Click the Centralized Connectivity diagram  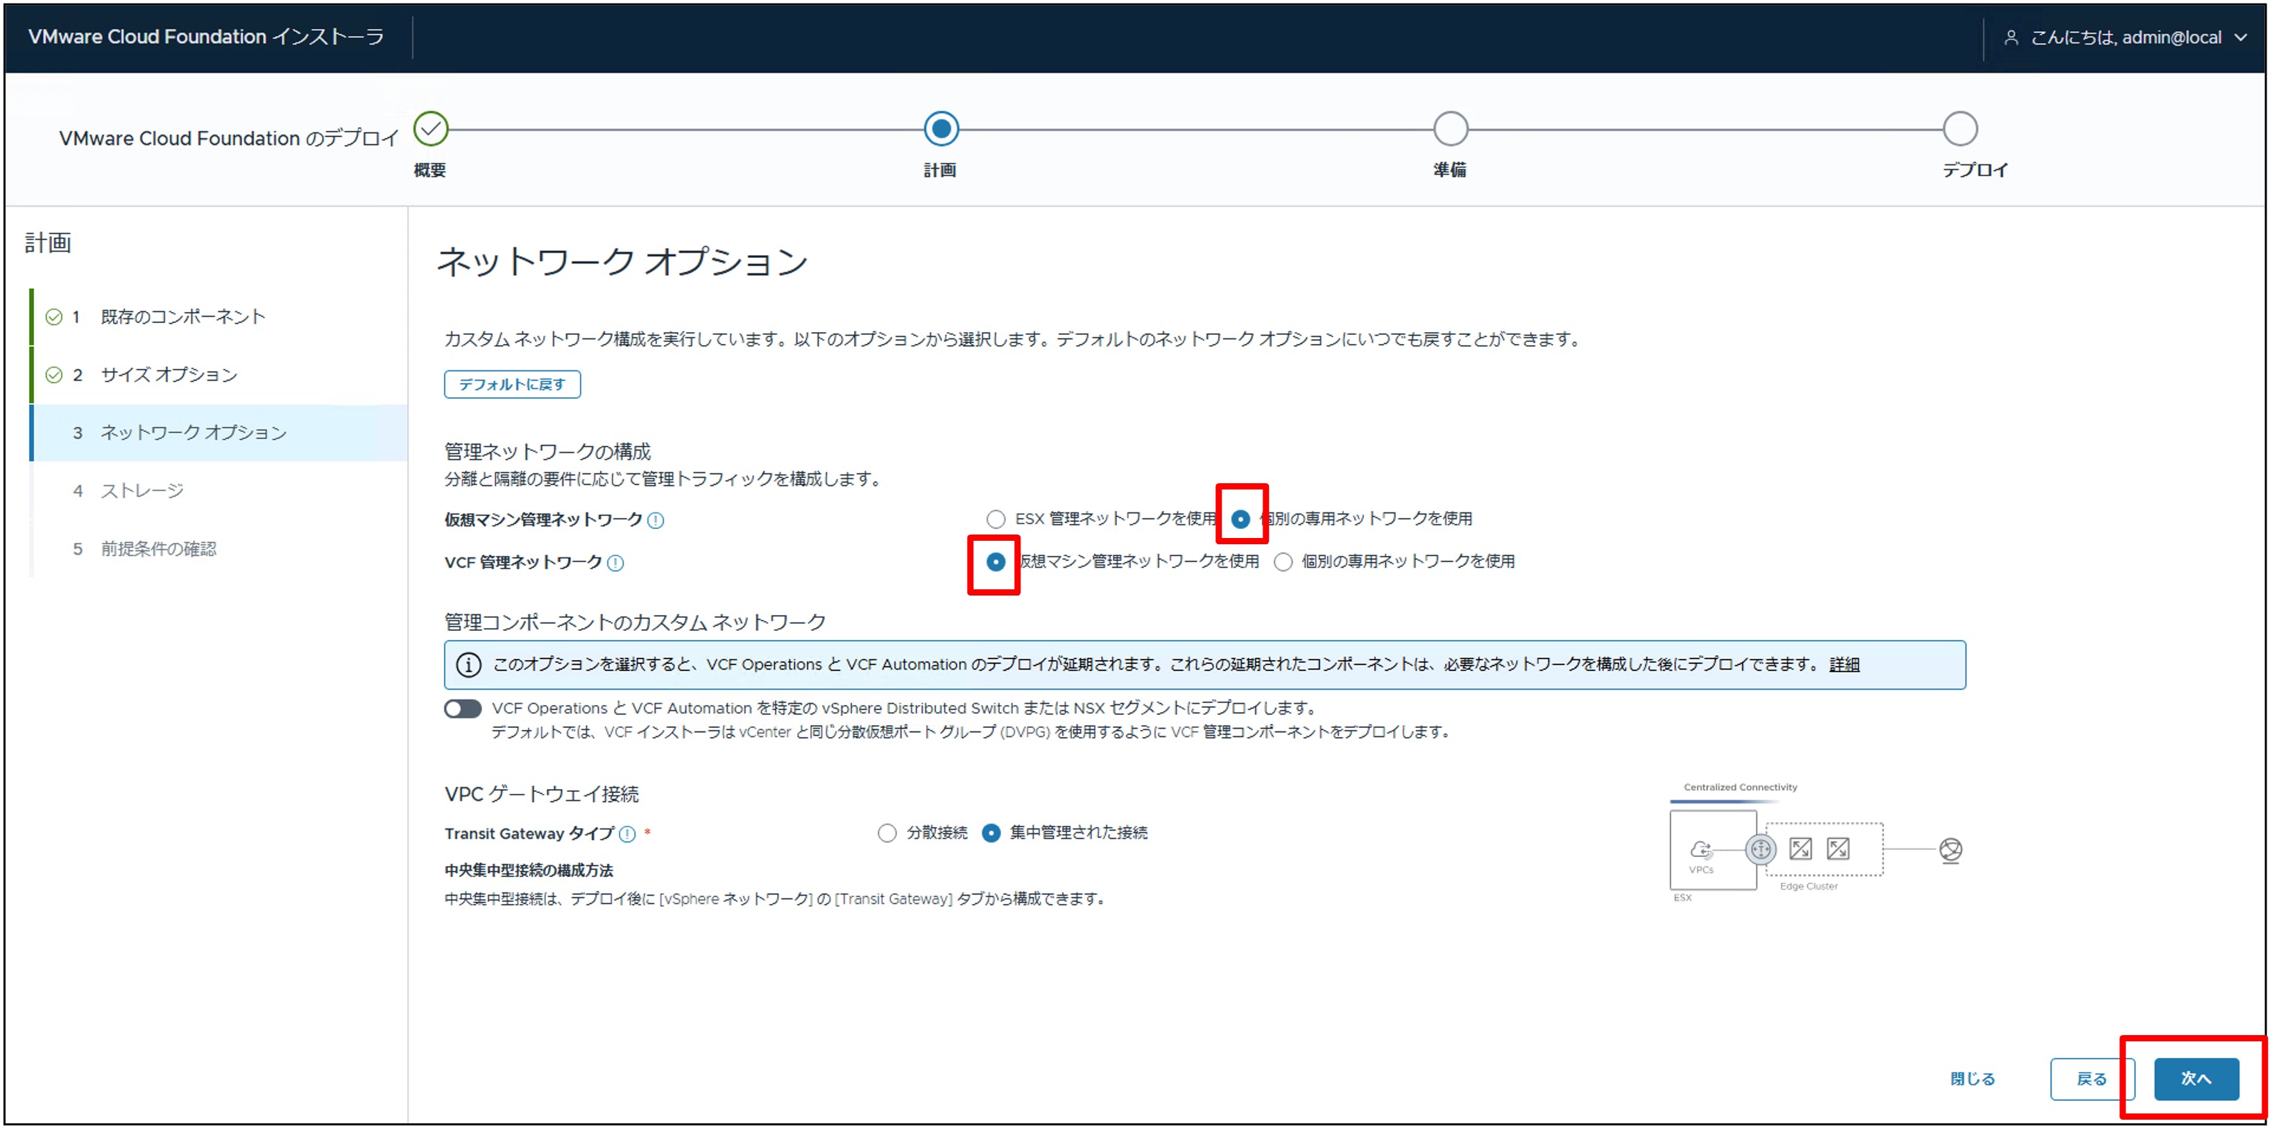(x=1816, y=842)
